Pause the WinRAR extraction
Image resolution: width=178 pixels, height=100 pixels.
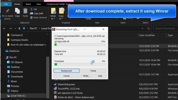point(93,71)
